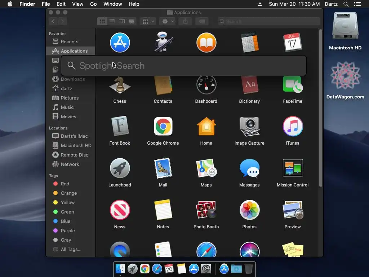Click the Share toolbar button
The image size is (369, 277).
(186, 21)
